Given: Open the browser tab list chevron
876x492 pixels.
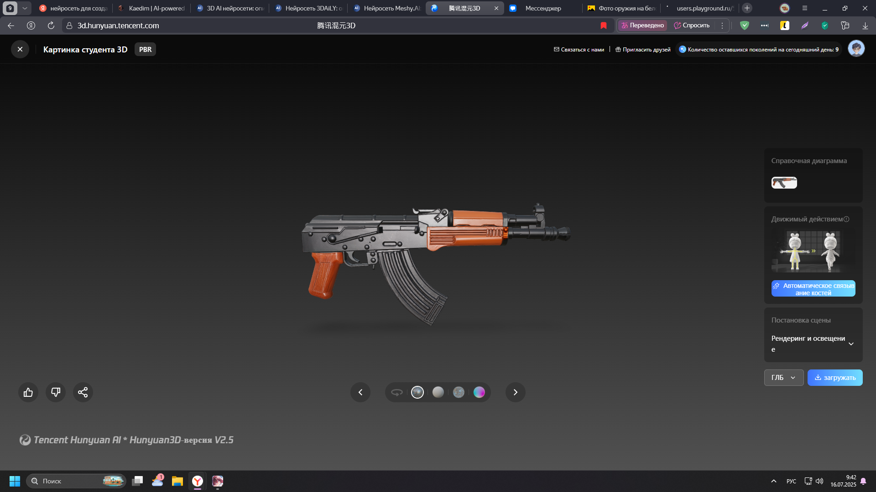Looking at the screenshot, I should point(25,8).
